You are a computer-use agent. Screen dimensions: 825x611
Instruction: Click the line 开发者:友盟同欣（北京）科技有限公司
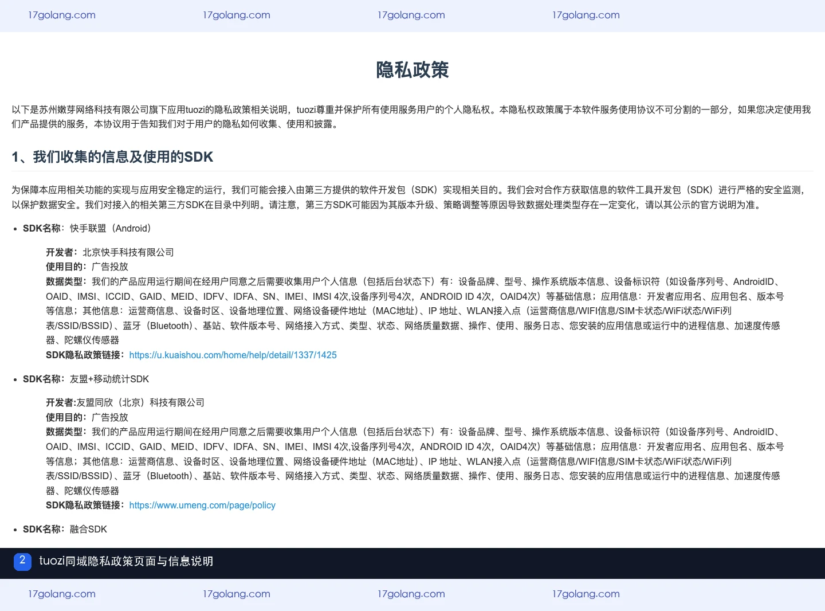tap(125, 402)
